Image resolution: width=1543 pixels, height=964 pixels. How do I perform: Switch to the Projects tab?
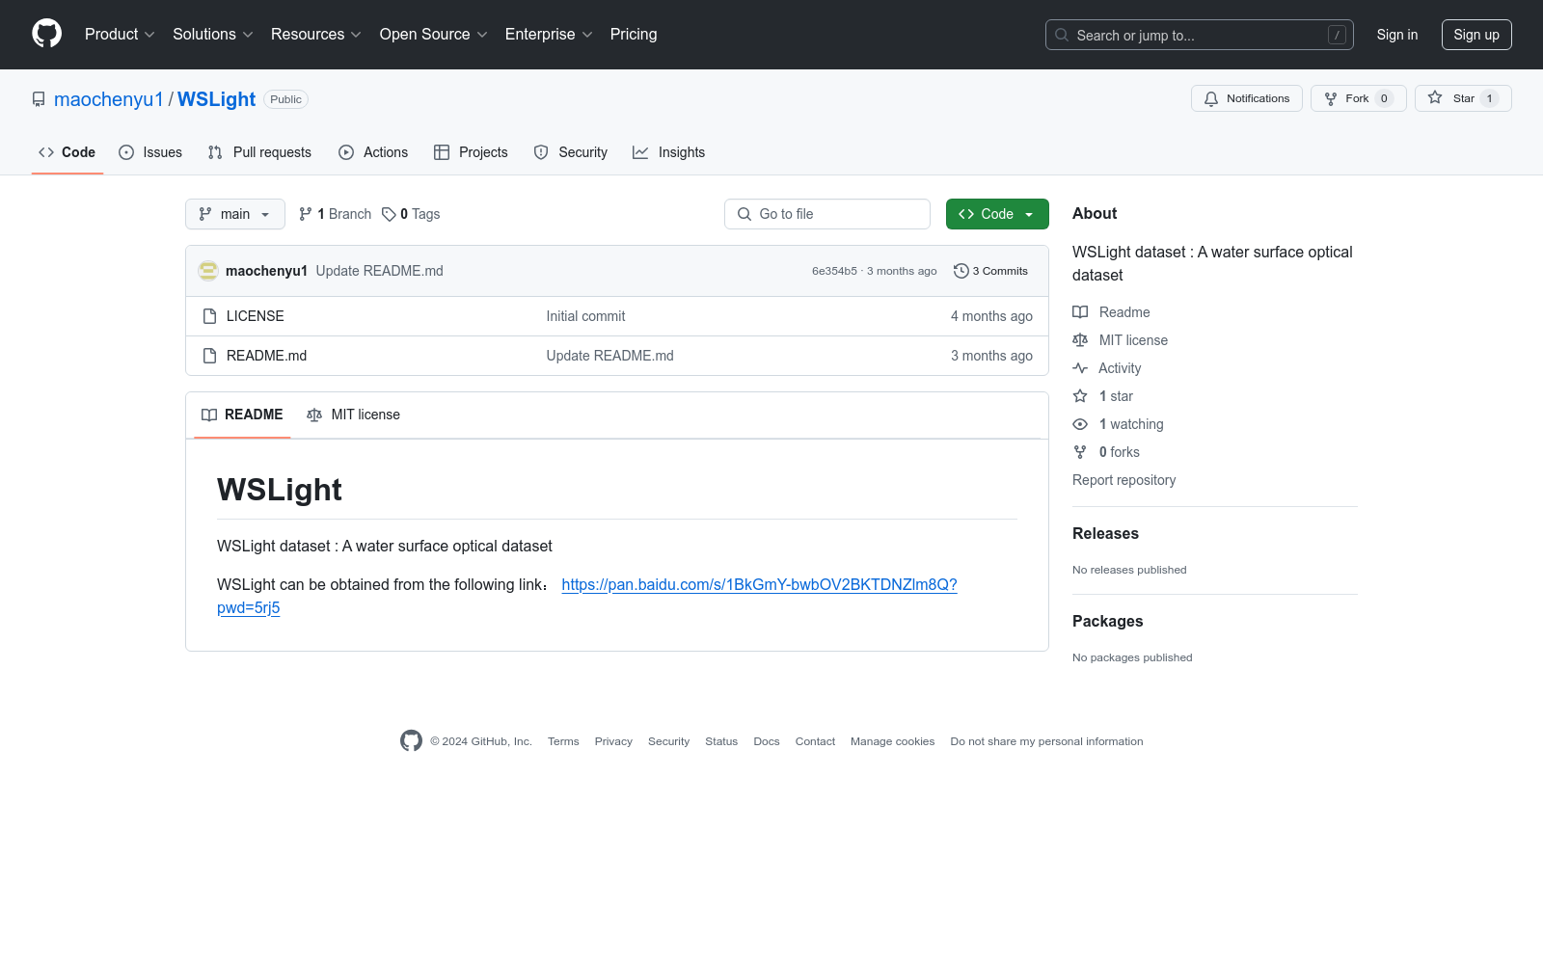coord(471,152)
